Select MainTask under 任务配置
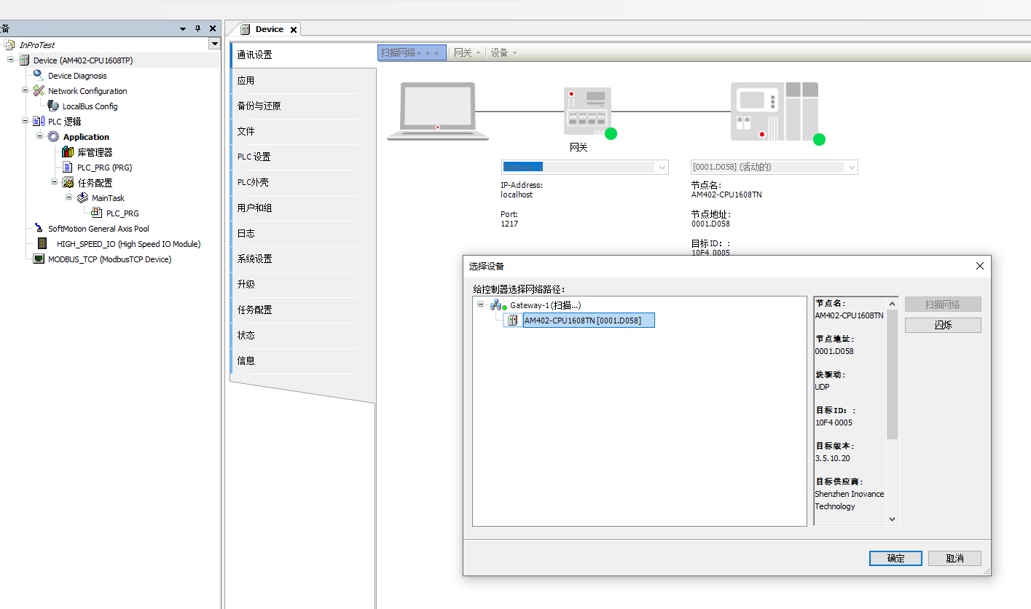1031x609 pixels. [107, 197]
